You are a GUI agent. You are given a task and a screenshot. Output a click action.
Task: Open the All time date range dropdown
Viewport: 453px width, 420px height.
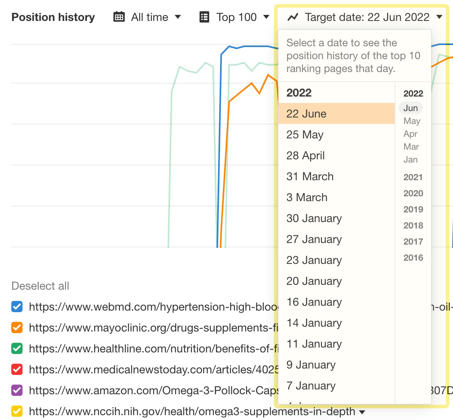pyautogui.click(x=149, y=17)
